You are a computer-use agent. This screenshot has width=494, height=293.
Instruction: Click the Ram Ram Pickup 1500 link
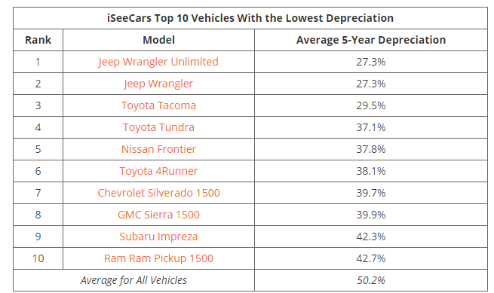[158, 258]
